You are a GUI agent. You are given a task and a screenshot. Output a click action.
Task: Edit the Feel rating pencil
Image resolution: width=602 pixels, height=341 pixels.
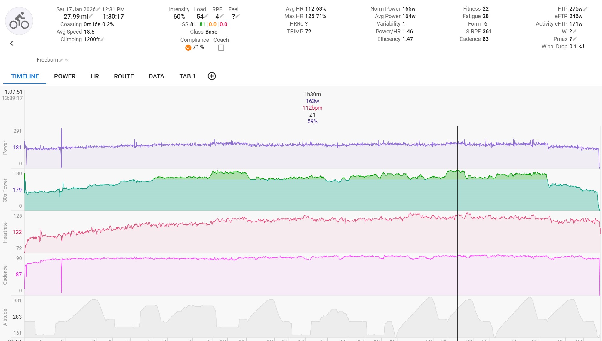pyautogui.click(x=238, y=16)
